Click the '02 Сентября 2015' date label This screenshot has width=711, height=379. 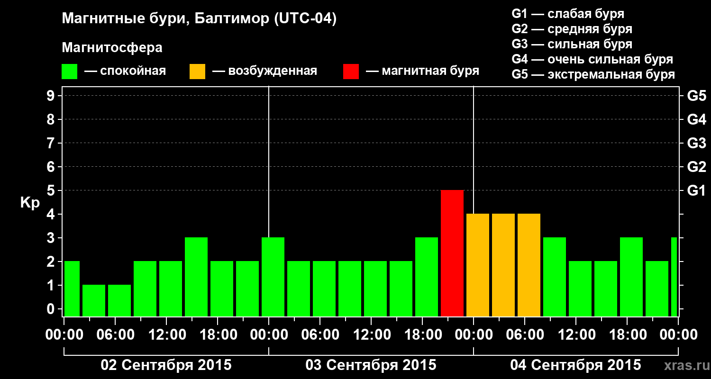(166, 365)
